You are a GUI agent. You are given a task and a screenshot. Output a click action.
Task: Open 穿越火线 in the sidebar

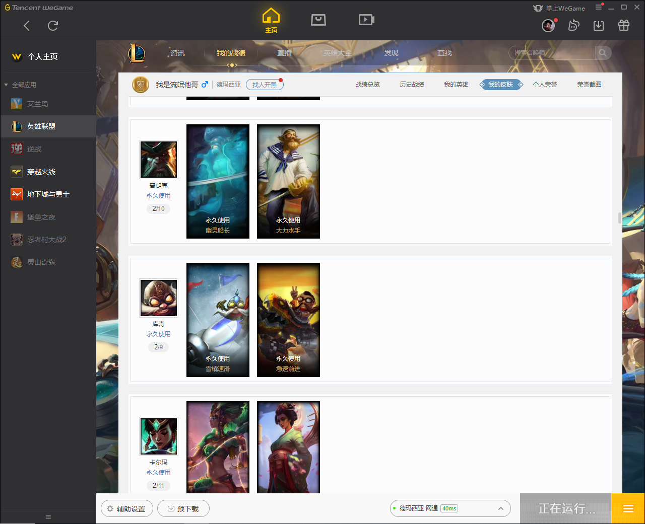coord(48,172)
